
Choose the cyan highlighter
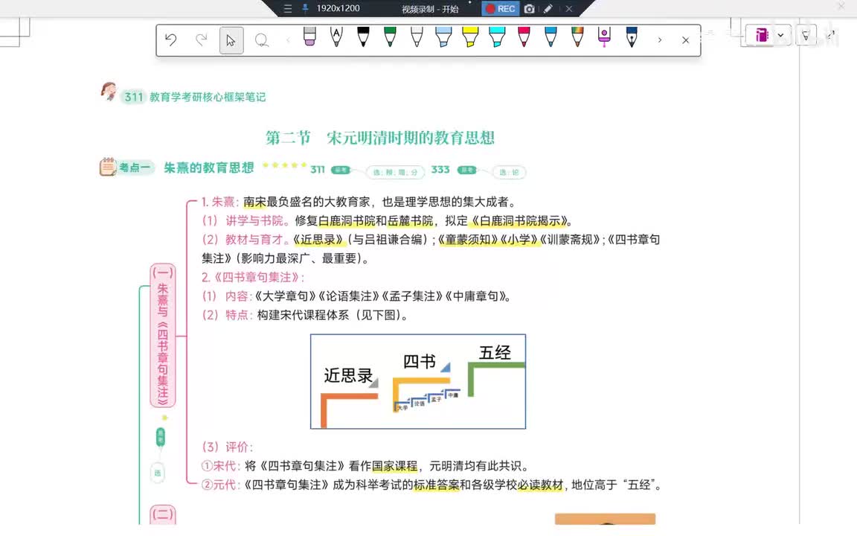click(x=497, y=36)
